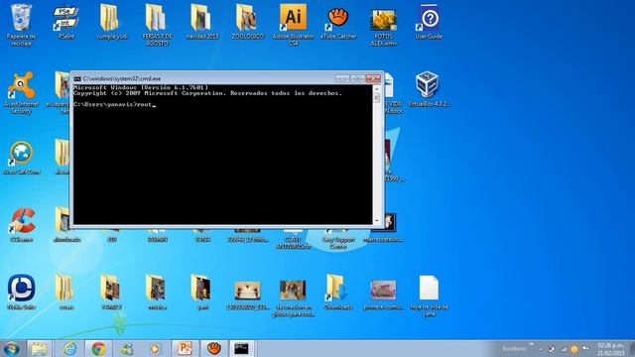The image size is (635, 357).
Task: Launch the aTube Catcher desktop shortcut
Action: point(338,22)
